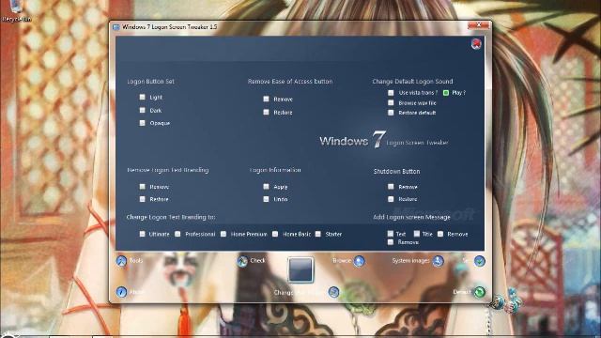Enable the Opaque logon button set

coord(142,123)
